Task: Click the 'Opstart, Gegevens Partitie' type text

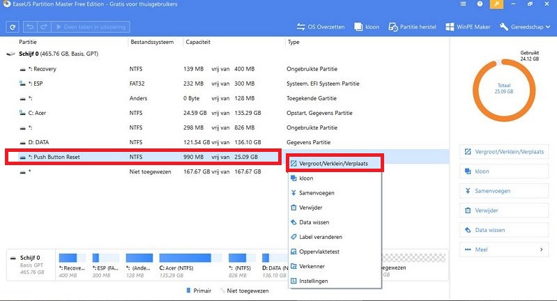Action: click(x=319, y=113)
